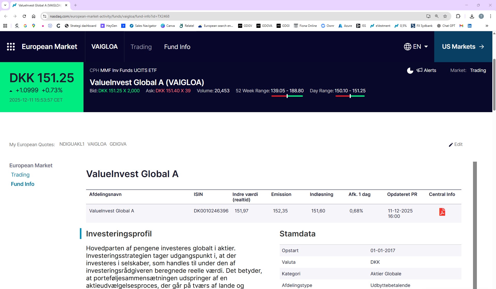496x289 pixels.
Task: Click the 52 Week Range slider bar
Action: click(x=287, y=96)
